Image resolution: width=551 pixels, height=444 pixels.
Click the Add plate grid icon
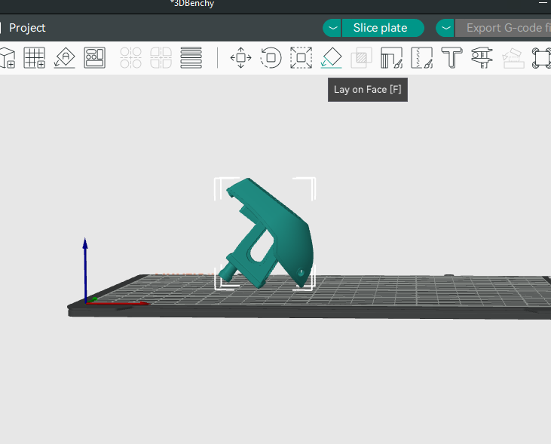(35, 57)
